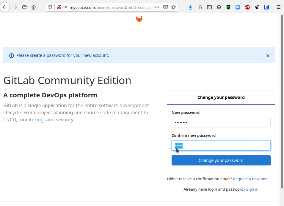Click the GitLab description paragraph
This screenshot has height=206, width=284.
[76, 113]
